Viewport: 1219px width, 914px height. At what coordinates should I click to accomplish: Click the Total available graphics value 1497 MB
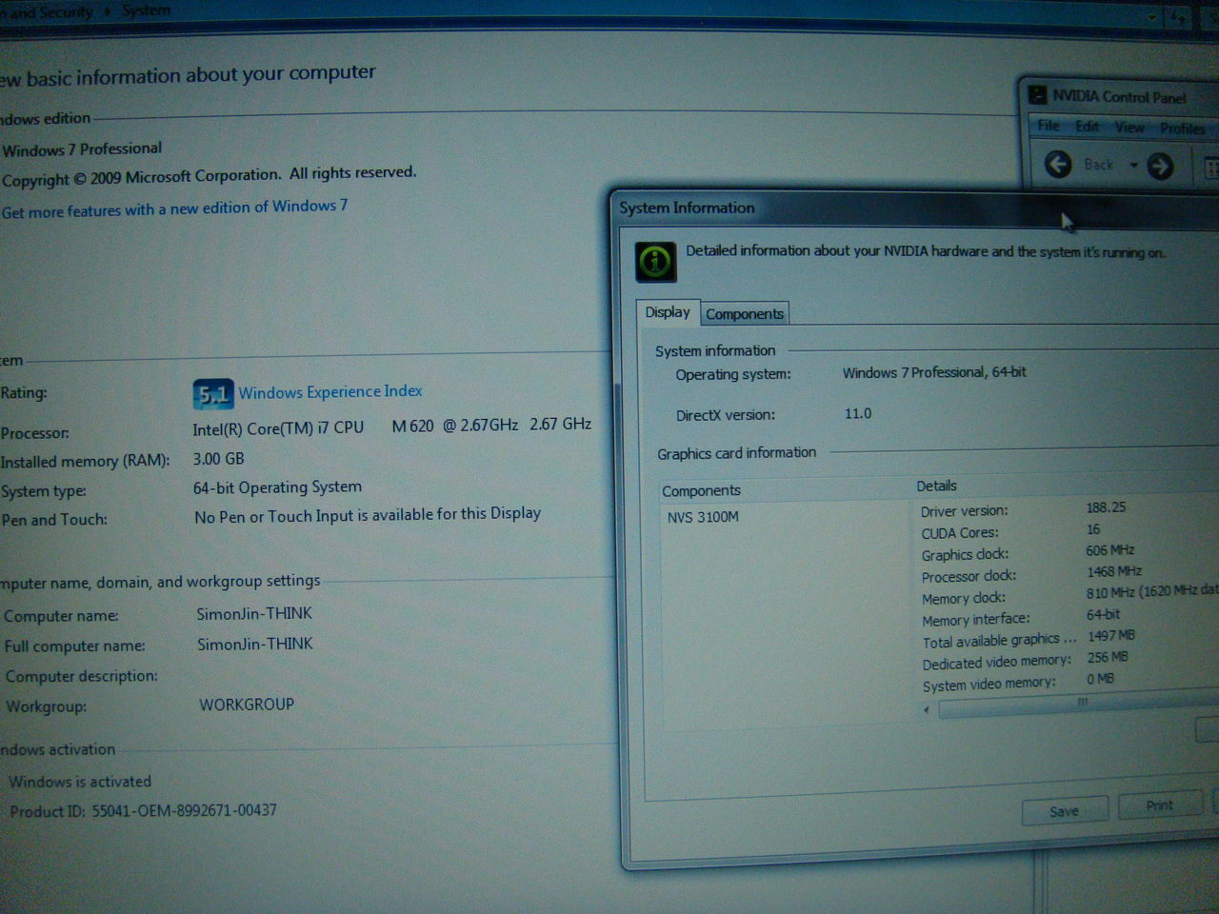[1110, 635]
